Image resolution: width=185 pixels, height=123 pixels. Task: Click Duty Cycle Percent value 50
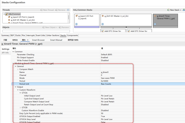coord(102,113)
